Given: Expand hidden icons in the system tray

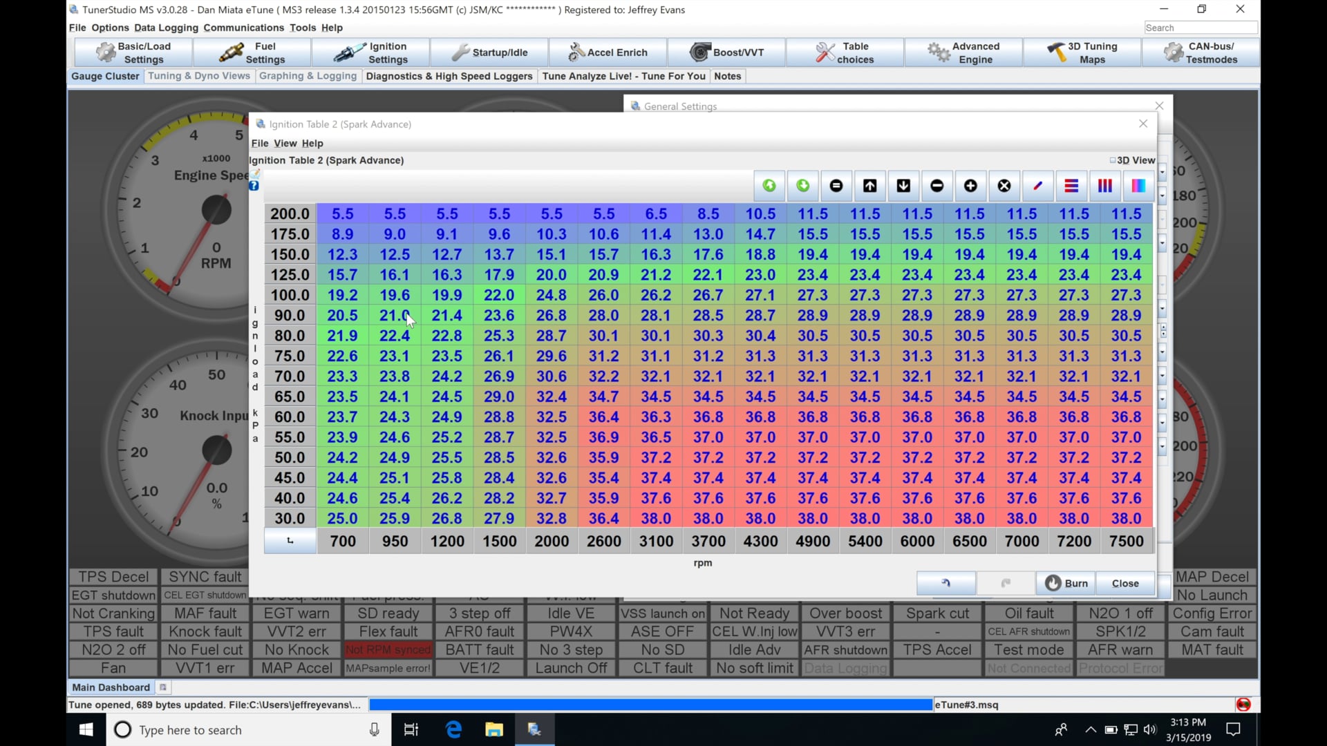Looking at the screenshot, I should [x=1090, y=729].
